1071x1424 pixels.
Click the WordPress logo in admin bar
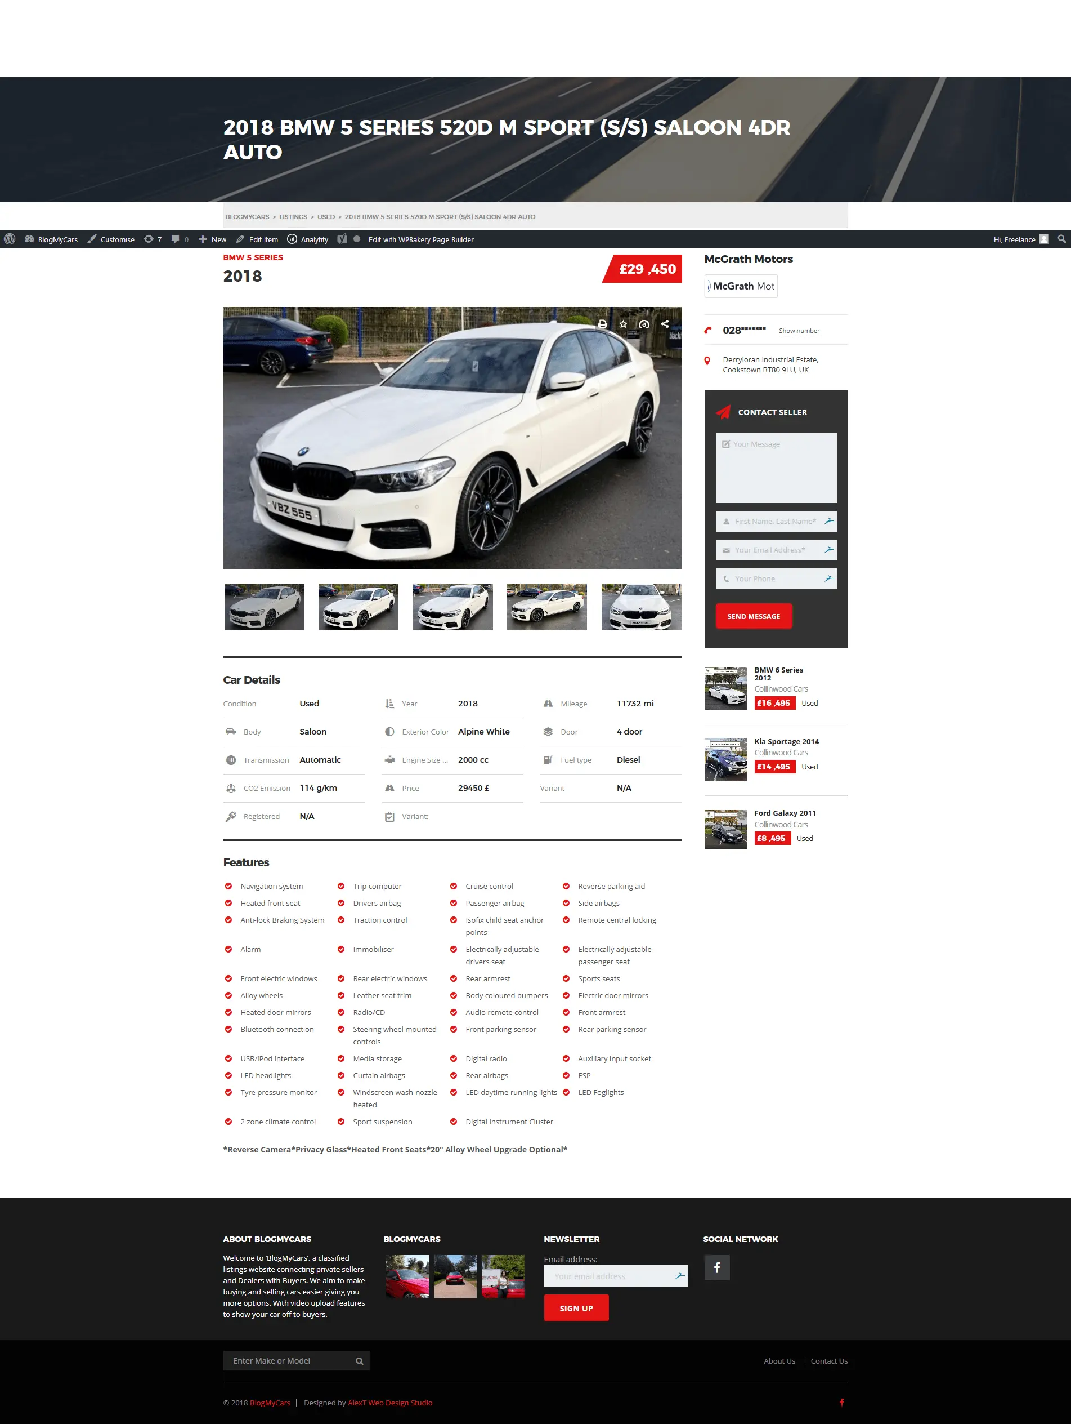10,239
